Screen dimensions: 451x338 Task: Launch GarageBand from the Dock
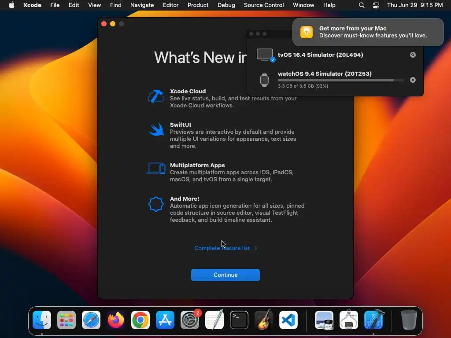tap(264, 320)
